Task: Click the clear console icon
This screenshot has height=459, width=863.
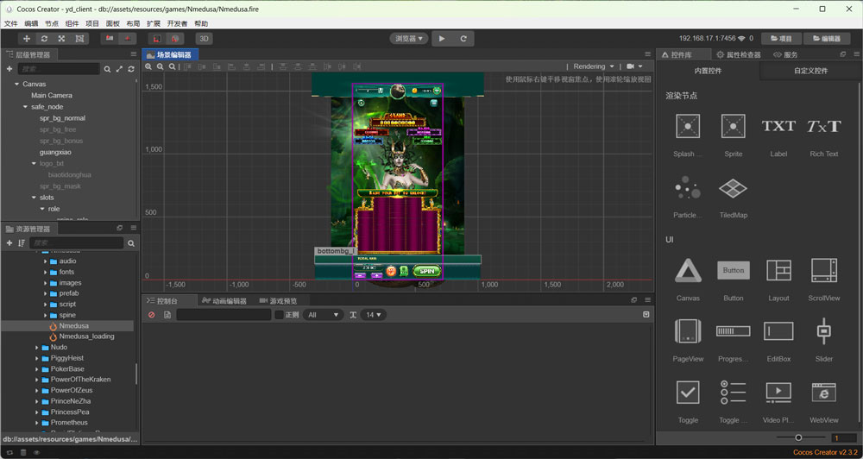Action: click(152, 315)
